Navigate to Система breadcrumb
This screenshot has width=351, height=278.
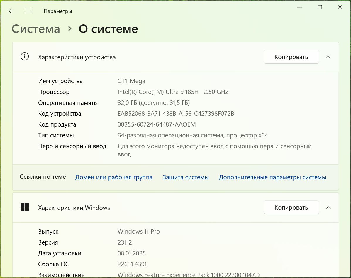36,29
